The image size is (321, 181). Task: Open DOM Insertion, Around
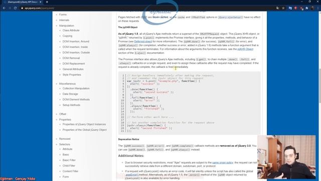click(76, 41)
